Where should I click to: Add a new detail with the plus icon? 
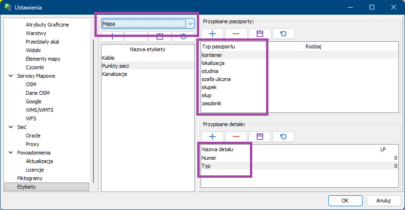212,137
